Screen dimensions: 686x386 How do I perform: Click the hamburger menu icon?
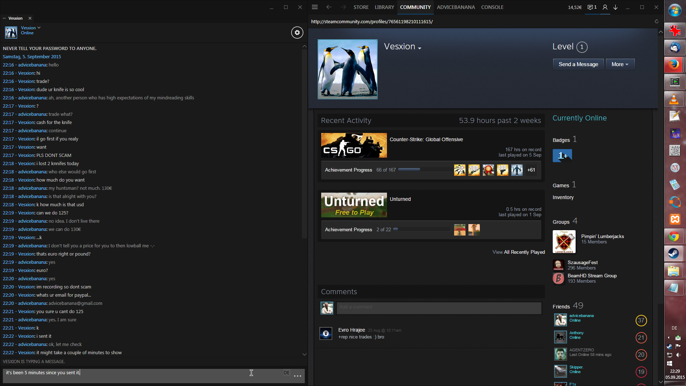(314, 7)
